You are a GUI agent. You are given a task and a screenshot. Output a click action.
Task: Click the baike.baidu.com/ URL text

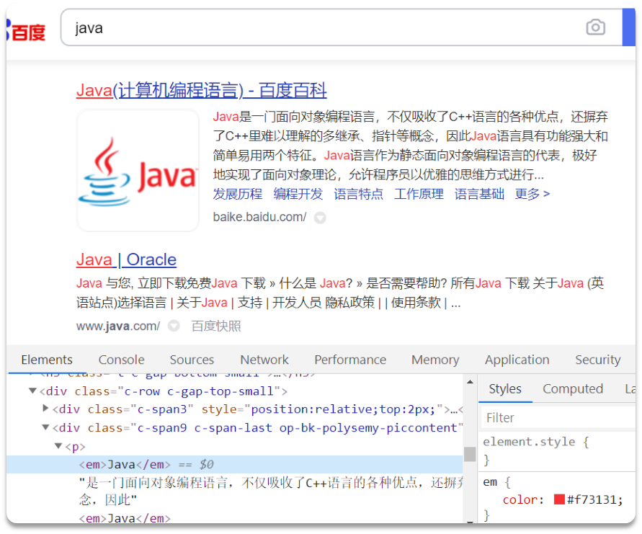pyautogui.click(x=259, y=217)
